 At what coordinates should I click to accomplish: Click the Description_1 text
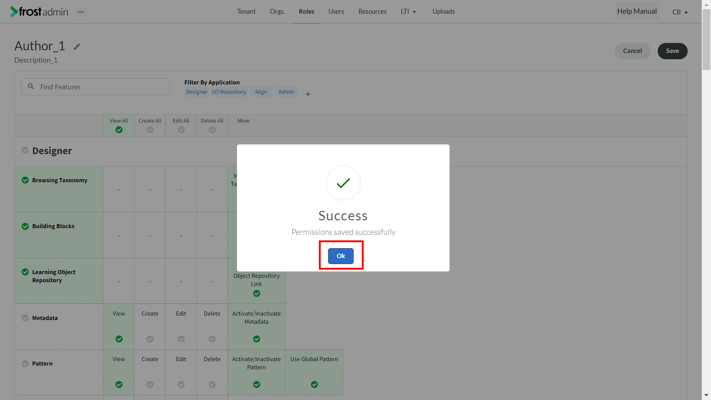pyautogui.click(x=36, y=60)
